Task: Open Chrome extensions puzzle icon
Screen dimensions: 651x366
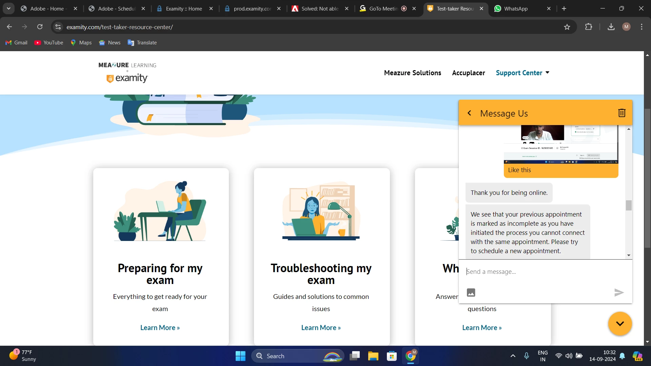Action: pos(589,27)
